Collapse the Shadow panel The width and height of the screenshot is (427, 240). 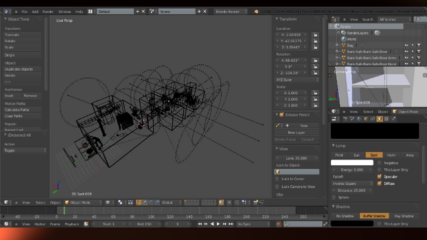coord(334,207)
